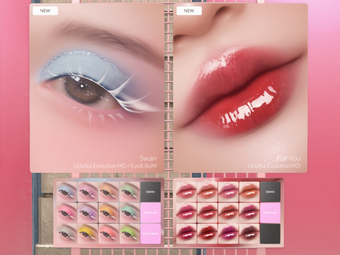
Task: Click EVO X HD button for Swan eyeshadow
Action: [150, 213]
